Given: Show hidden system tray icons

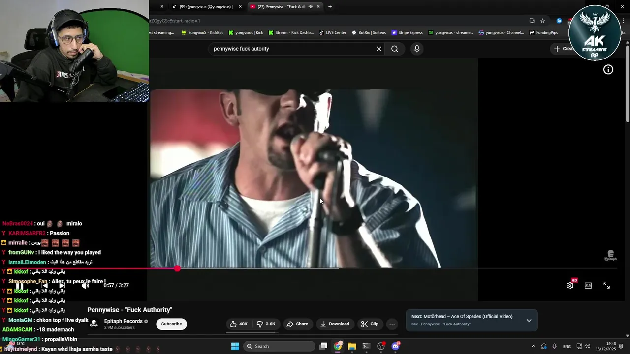Looking at the screenshot, I should point(533,346).
